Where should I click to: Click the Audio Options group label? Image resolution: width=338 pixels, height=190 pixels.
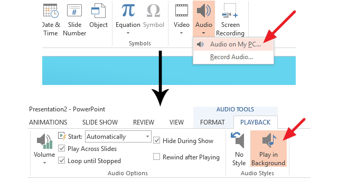click(128, 173)
